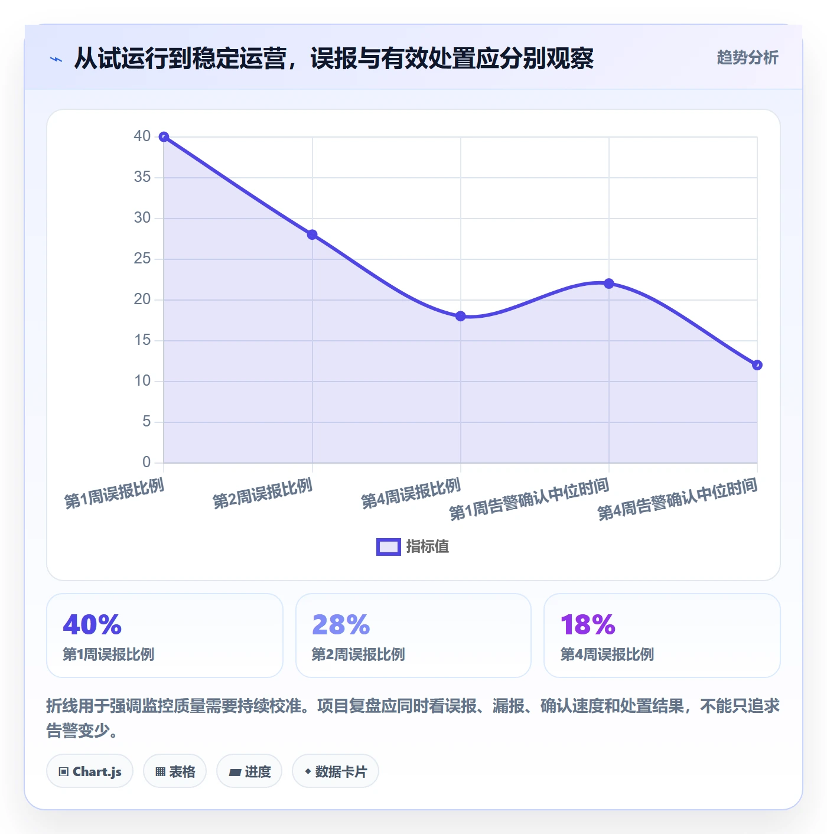Screen dimensions: 827x834
Task: Toggle the 指标值 legend swatch
Action: pos(389,547)
